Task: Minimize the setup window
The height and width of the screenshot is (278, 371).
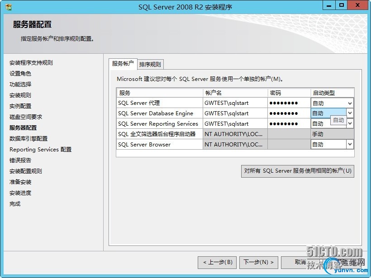Action: pos(329,5)
